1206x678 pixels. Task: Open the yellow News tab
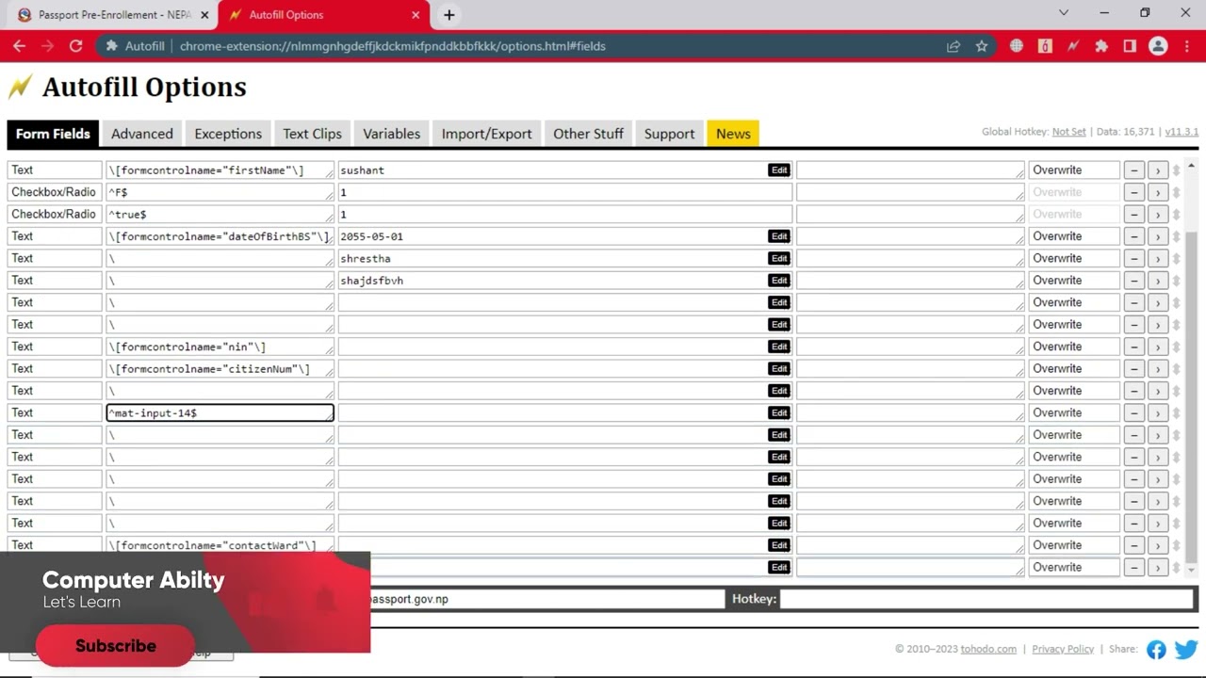pos(733,134)
